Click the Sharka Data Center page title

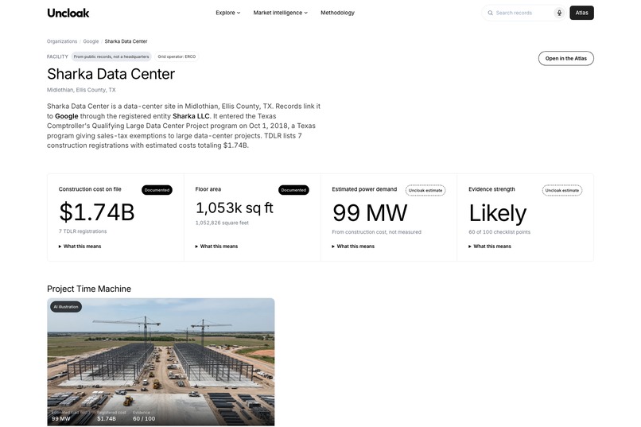click(111, 74)
